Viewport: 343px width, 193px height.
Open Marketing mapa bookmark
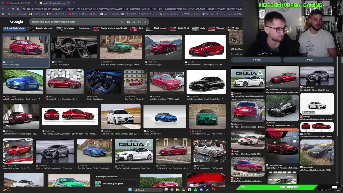point(37,14)
